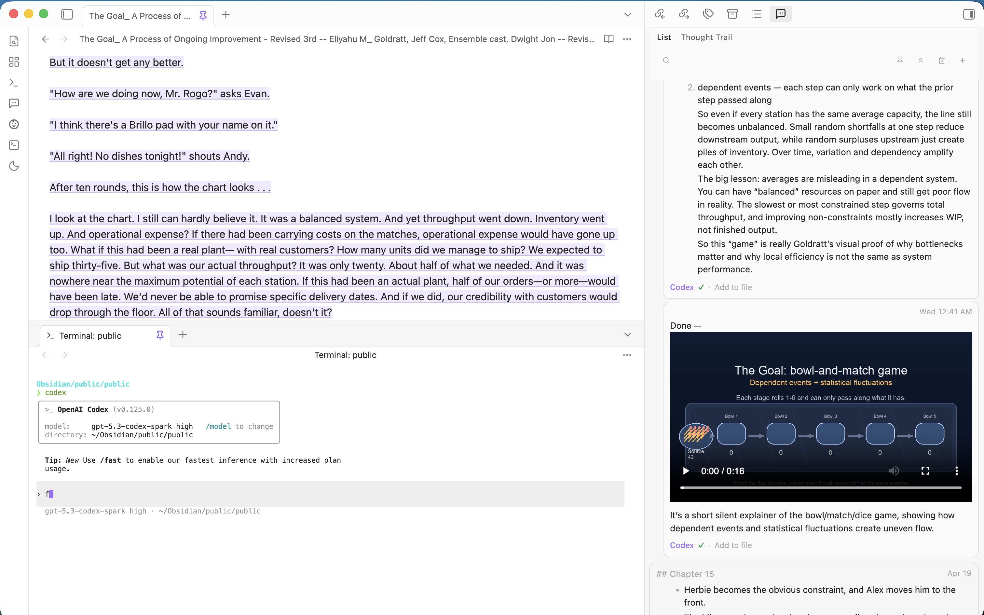Navigate forward in the terminal pane
Viewport: 984px width, 615px height.
pyautogui.click(x=64, y=355)
